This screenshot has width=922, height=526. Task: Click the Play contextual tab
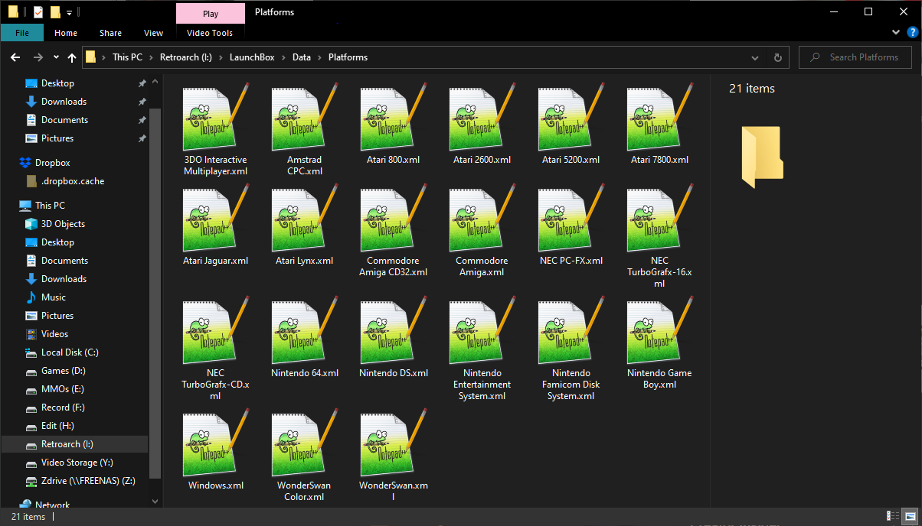pyautogui.click(x=211, y=13)
